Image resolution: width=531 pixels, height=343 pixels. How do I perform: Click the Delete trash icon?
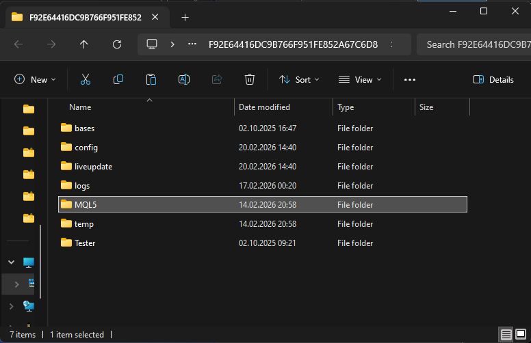pyautogui.click(x=250, y=79)
